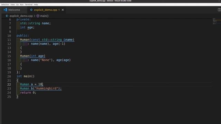Click 'int main()' on line 20

pos(25,76)
